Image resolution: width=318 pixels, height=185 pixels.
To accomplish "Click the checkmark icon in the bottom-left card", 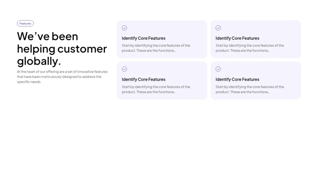I will 124,69.
